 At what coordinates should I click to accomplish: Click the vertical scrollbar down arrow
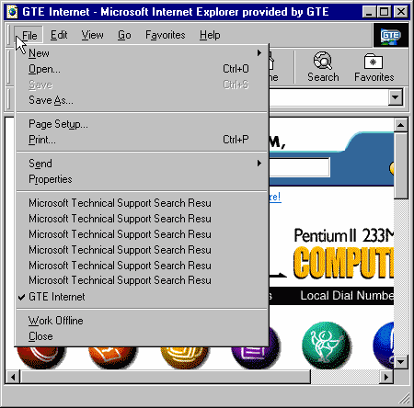coord(401,362)
